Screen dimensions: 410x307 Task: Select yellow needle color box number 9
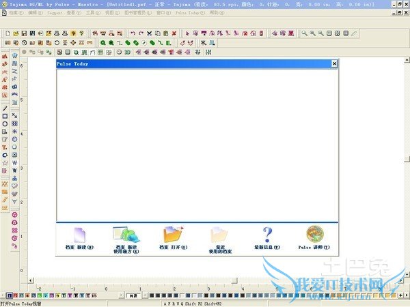pos(57,295)
